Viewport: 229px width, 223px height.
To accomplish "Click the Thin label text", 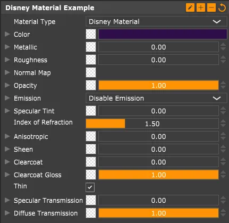I will (x=20, y=186).
